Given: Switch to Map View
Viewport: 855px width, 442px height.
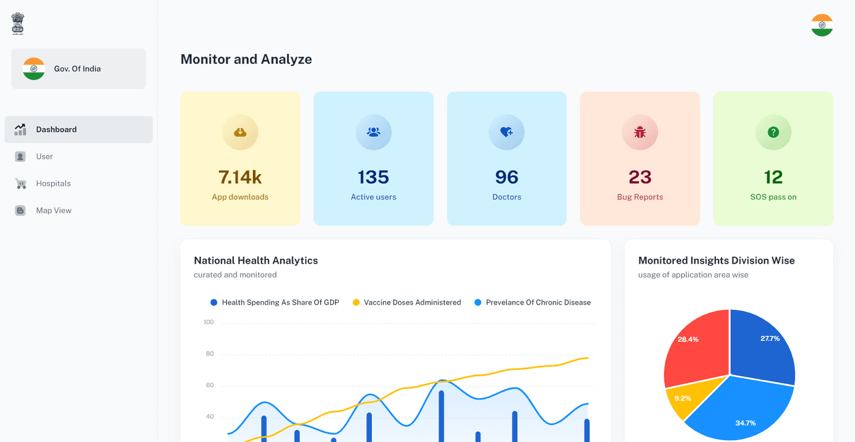Looking at the screenshot, I should tap(78, 210).
